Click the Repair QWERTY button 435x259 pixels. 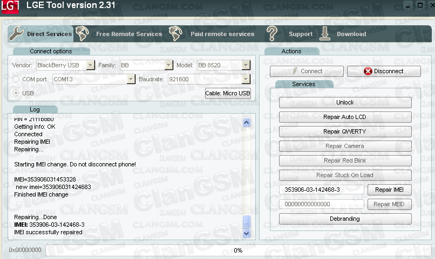click(345, 131)
